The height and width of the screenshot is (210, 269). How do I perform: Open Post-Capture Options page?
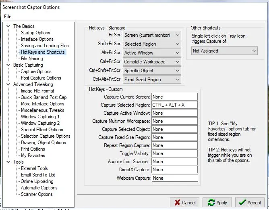pos(41,78)
